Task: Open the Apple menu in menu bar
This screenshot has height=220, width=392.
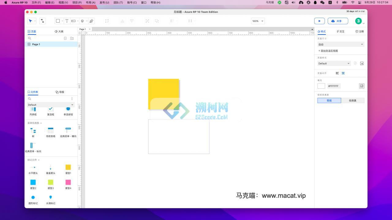Action: (6, 2)
